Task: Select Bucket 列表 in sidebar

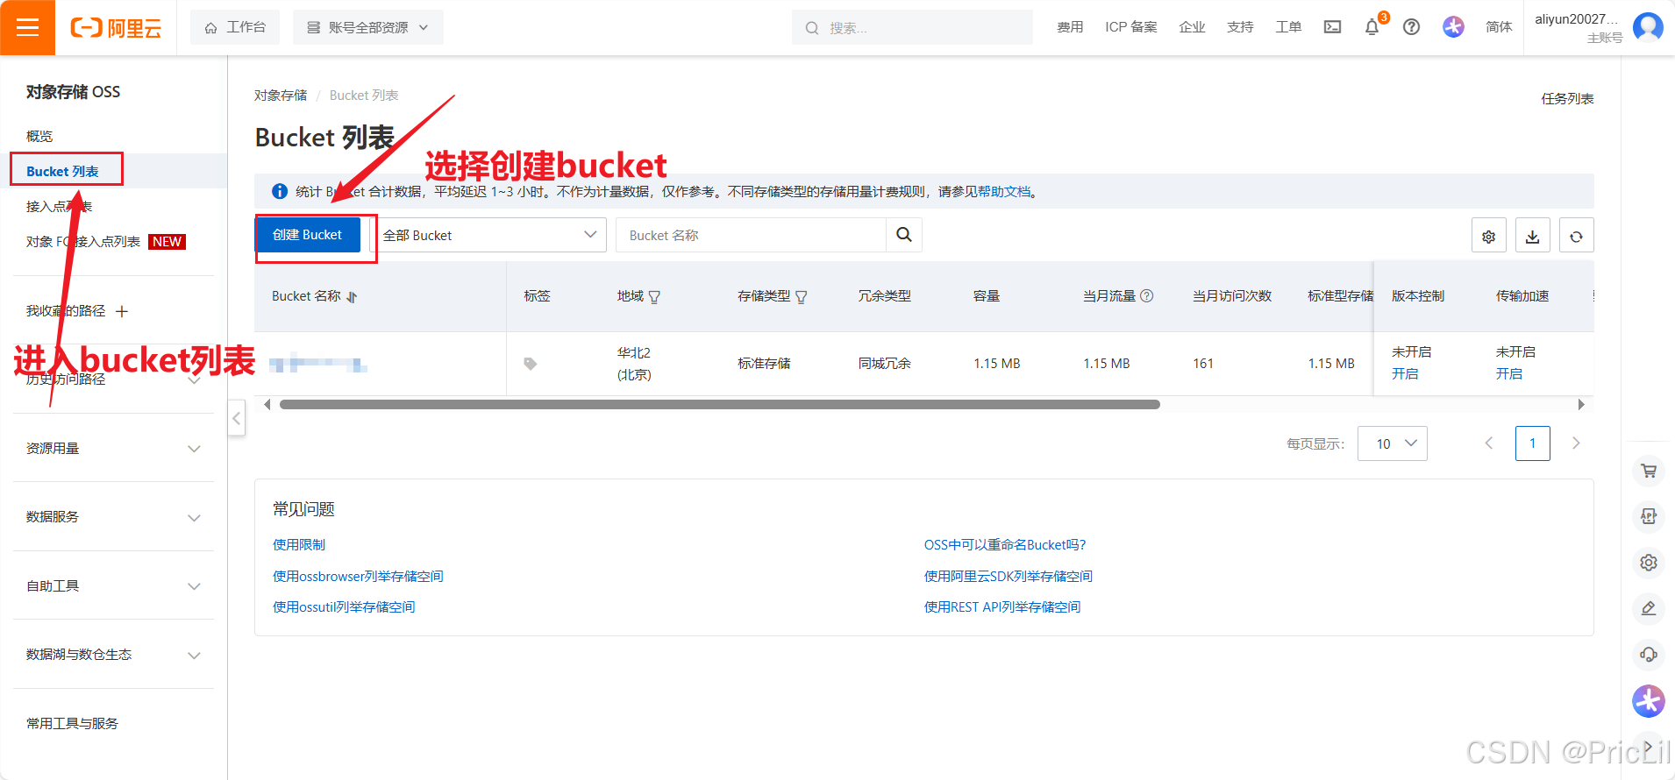Action: (x=62, y=171)
